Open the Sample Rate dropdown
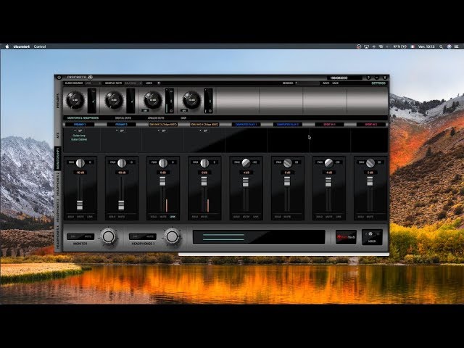 [133, 83]
